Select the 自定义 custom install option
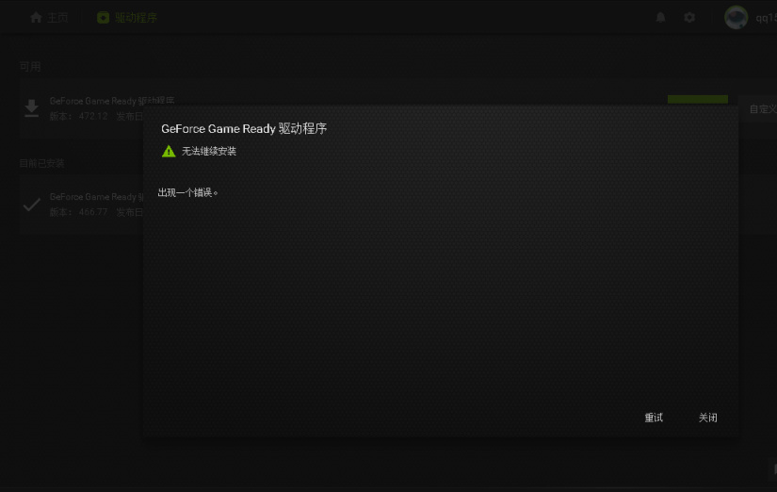This screenshot has height=492, width=777. pos(763,109)
